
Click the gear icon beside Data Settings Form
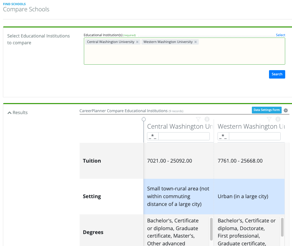pyautogui.click(x=286, y=110)
